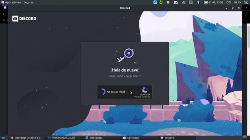Minimize the Discord window
Viewport: 250px width, 140px height.
227,8
